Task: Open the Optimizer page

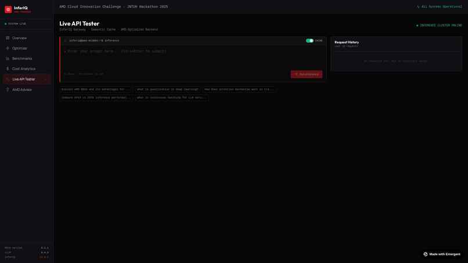Action: pyautogui.click(x=26, y=48)
